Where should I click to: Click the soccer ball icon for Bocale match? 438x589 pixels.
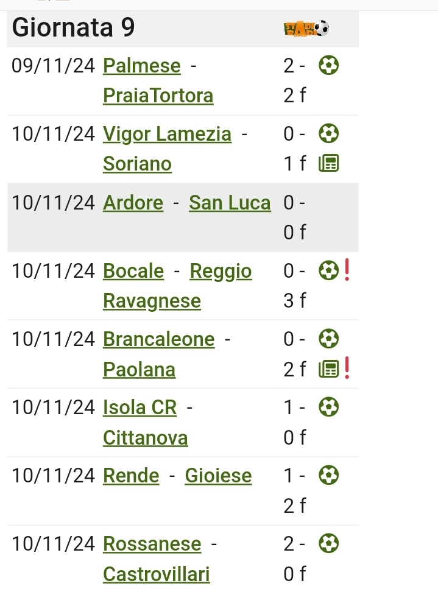click(x=329, y=270)
